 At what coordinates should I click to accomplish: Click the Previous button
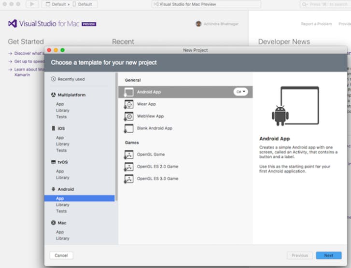[x=300, y=255]
